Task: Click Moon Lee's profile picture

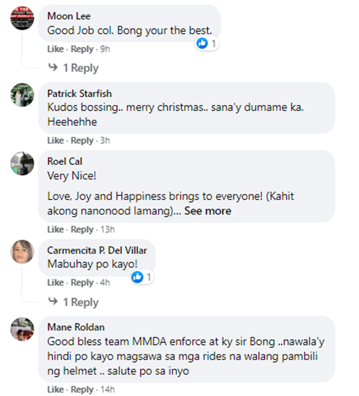Action: (22, 19)
